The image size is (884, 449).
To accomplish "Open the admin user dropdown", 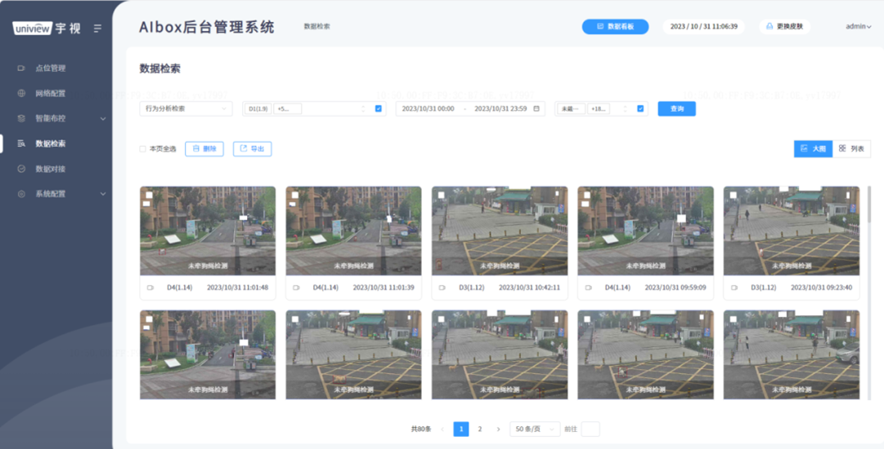I will (858, 27).
